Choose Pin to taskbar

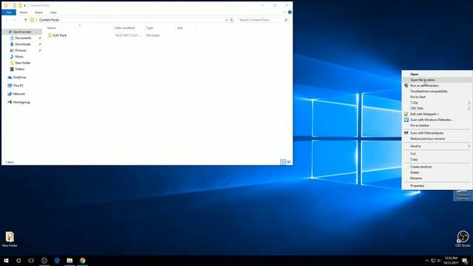point(438,126)
